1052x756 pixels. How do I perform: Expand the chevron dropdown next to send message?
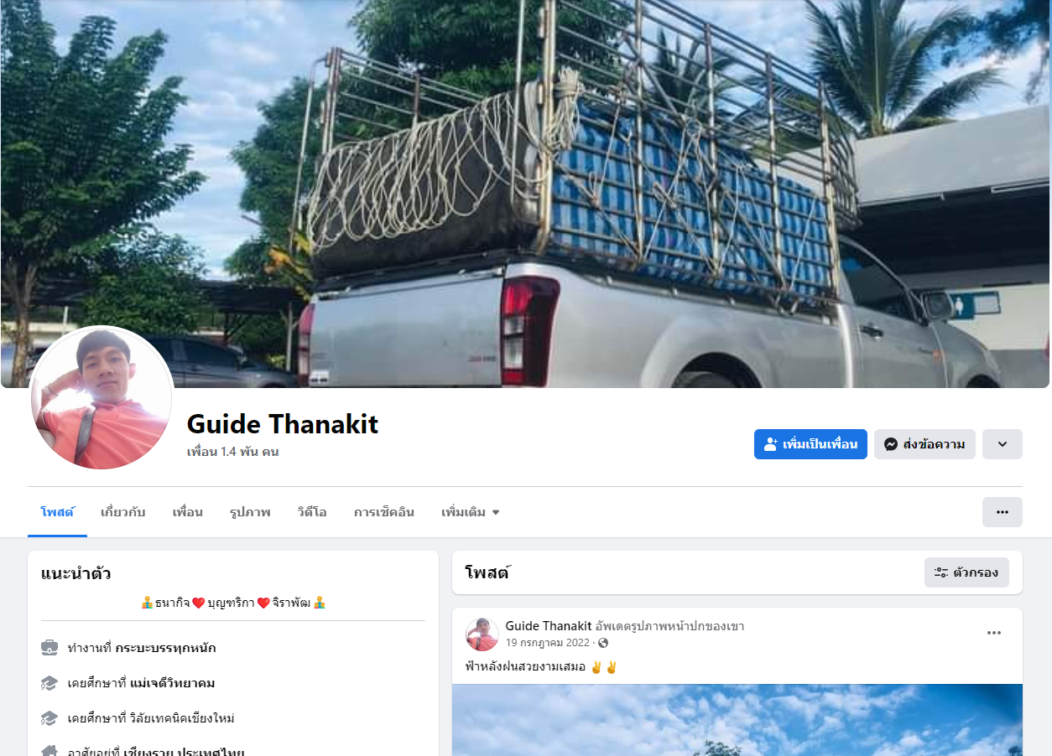point(1002,444)
